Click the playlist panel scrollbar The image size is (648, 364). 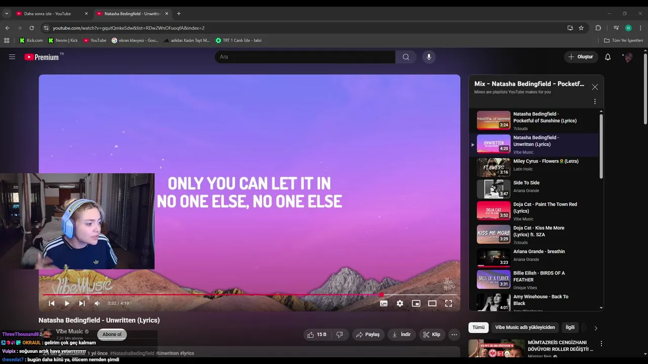click(601, 146)
